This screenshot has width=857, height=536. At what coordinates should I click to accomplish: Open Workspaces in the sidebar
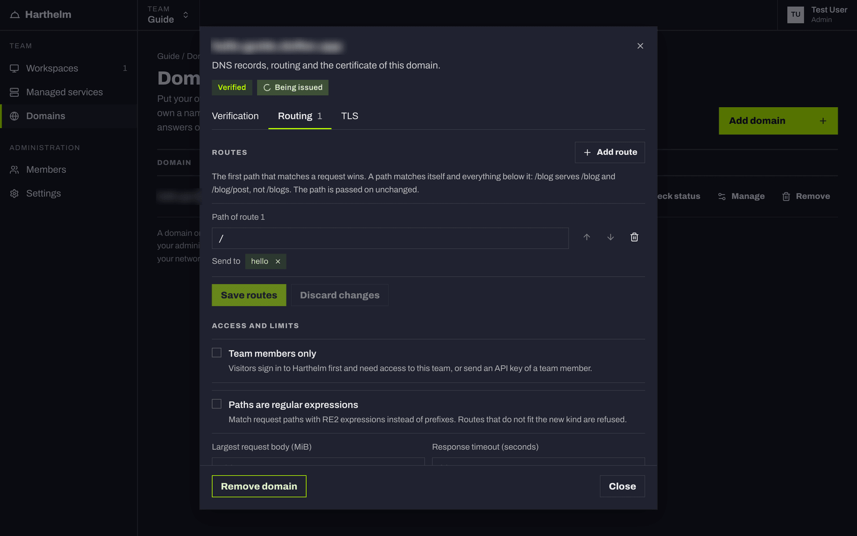pos(69,68)
